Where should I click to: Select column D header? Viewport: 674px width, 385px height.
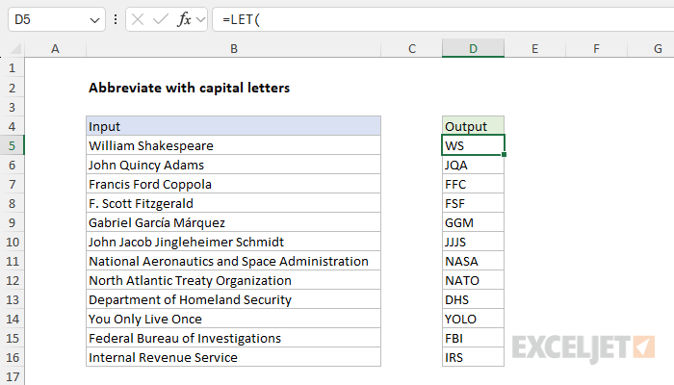click(473, 48)
